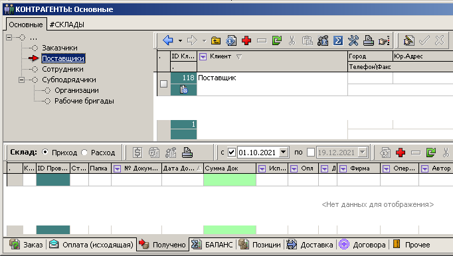The width and height of the screenshot is (453, 256).
Task: Open filter dropdown for Клиент column
Action: click(203, 56)
